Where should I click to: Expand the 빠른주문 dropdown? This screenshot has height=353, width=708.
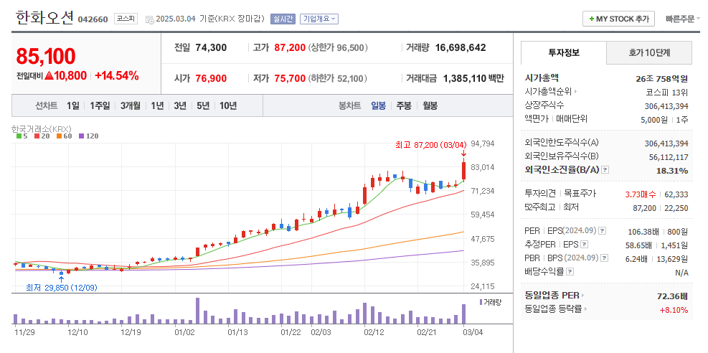(x=683, y=19)
